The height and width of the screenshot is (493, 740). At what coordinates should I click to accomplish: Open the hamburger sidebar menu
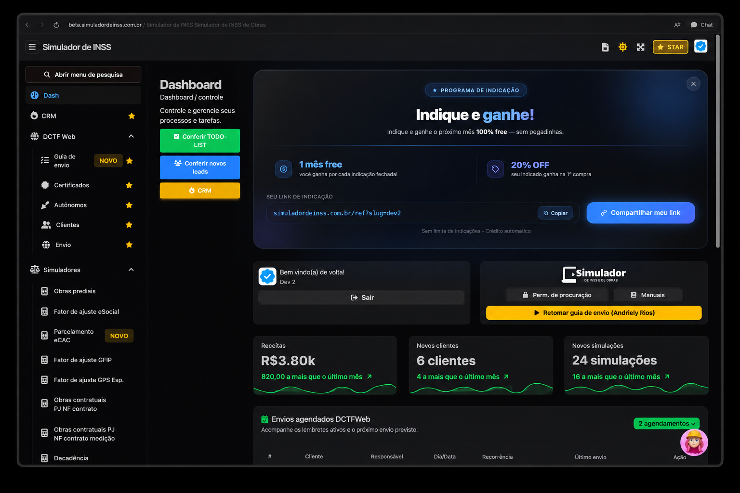click(32, 47)
